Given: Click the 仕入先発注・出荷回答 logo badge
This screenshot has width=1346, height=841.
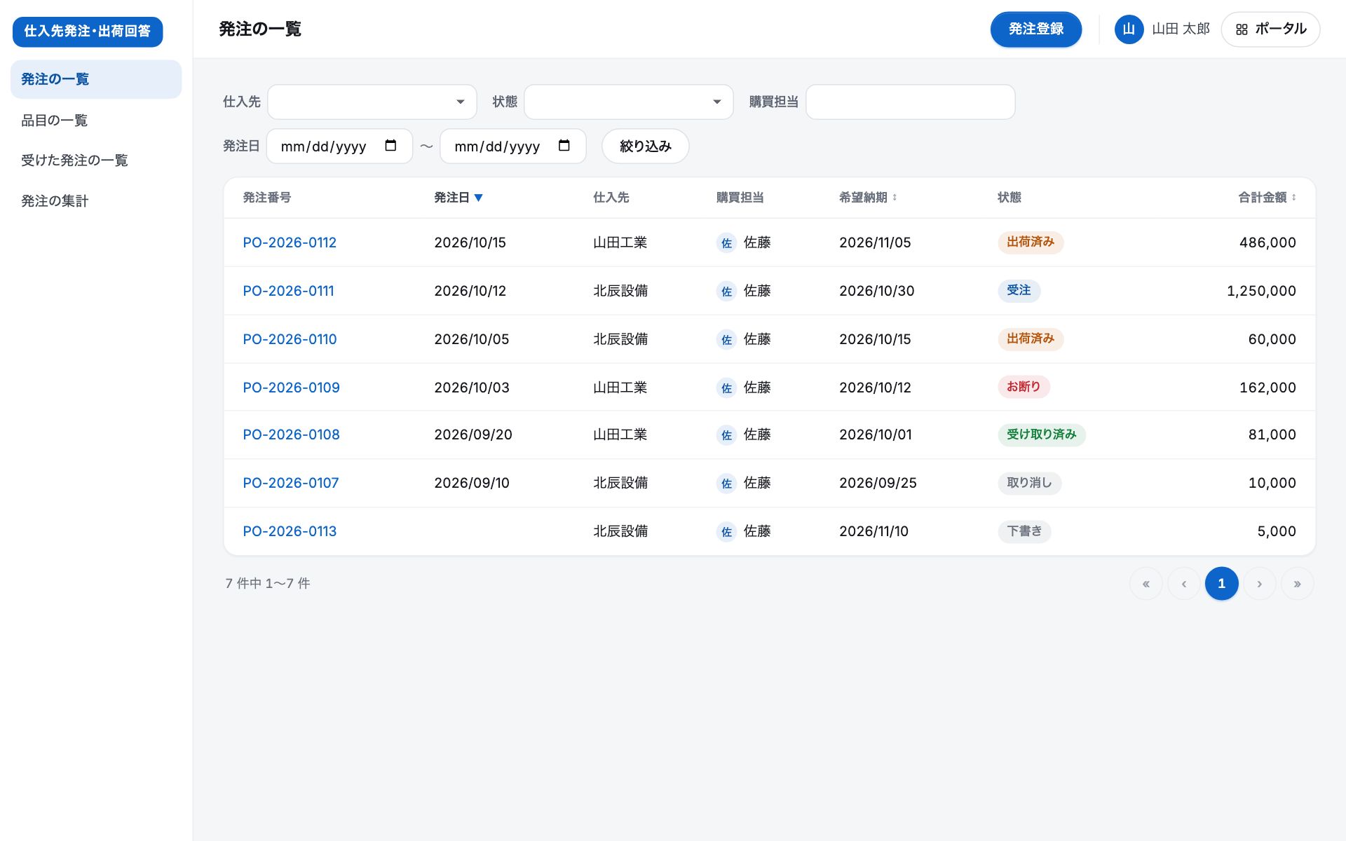Looking at the screenshot, I should coord(88,32).
